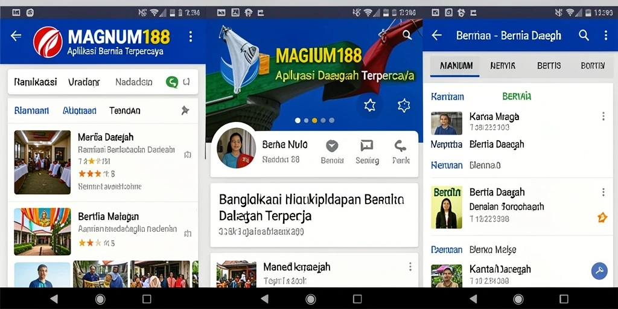This screenshot has width=618, height=309.
Task: Tap Denaian Foroohaahh subtitle text
Action: (x=507, y=206)
